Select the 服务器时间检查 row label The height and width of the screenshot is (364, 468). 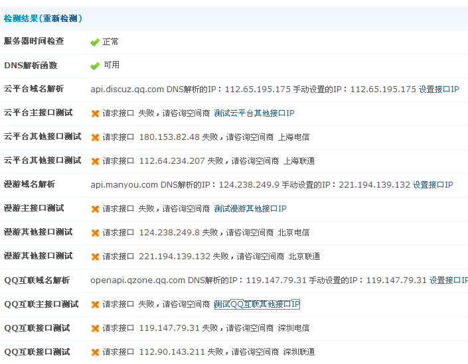[34, 41]
